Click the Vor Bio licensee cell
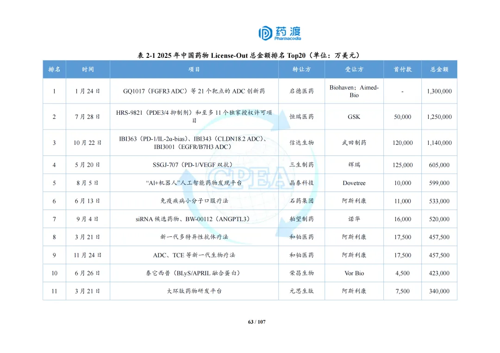Viewport: 500px width, 353px height. [x=354, y=273]
